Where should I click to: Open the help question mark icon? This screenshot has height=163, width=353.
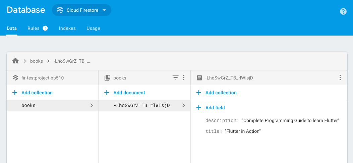pos(343,11)
